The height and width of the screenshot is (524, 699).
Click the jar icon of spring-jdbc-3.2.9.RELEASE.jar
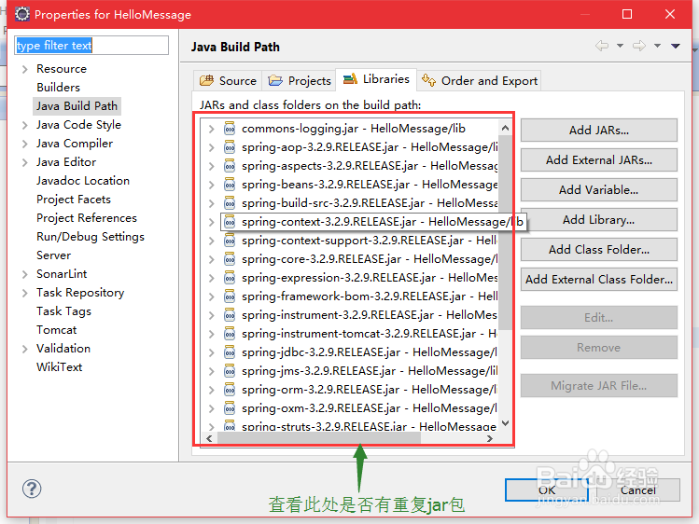[x=230, y=352]
